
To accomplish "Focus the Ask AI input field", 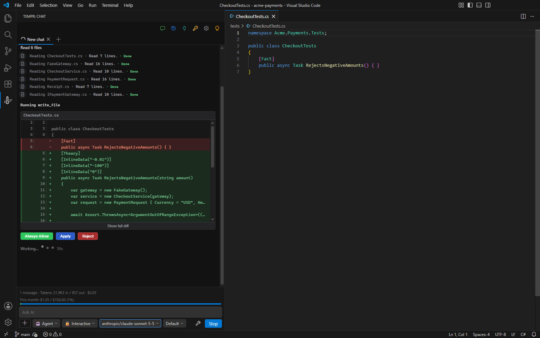I will (x=120, y=312).
